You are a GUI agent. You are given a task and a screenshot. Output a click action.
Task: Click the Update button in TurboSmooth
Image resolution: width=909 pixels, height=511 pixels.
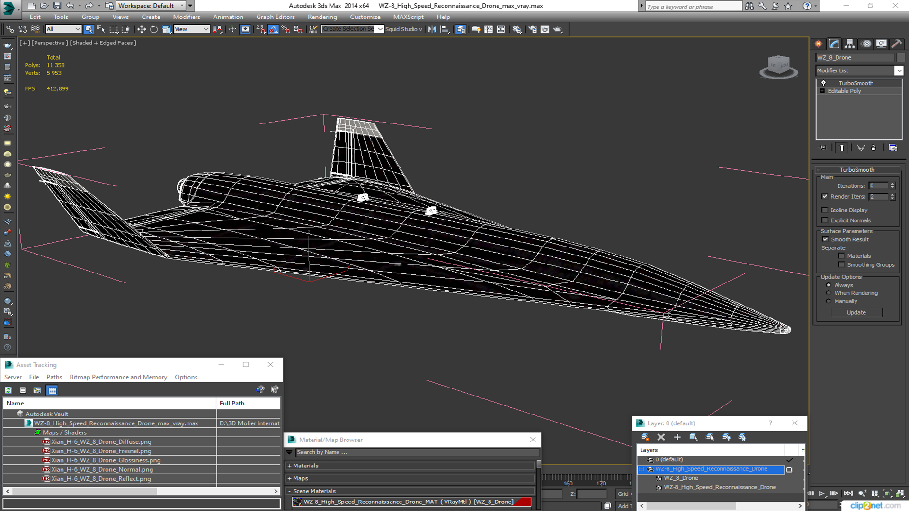point(856,312)
